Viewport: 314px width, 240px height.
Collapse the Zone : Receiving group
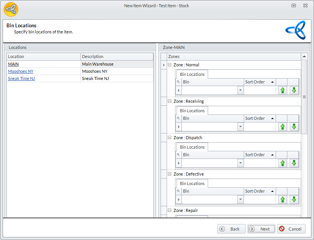(169, 101)
